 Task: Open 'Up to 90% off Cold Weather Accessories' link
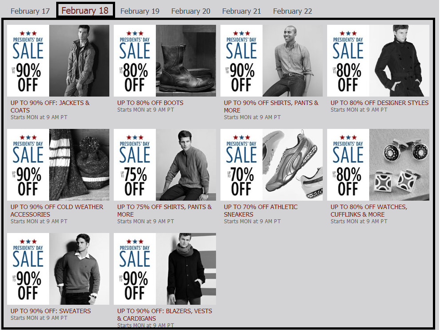click(x=57, y=211)
